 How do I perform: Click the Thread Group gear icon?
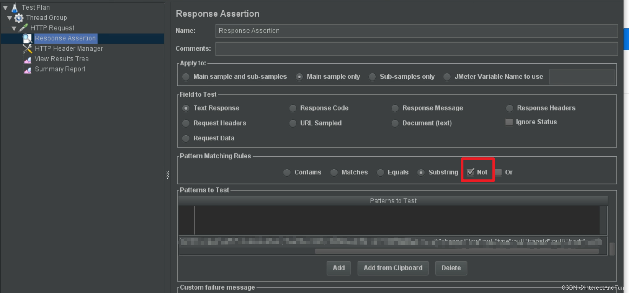click(x=19, y=18)
